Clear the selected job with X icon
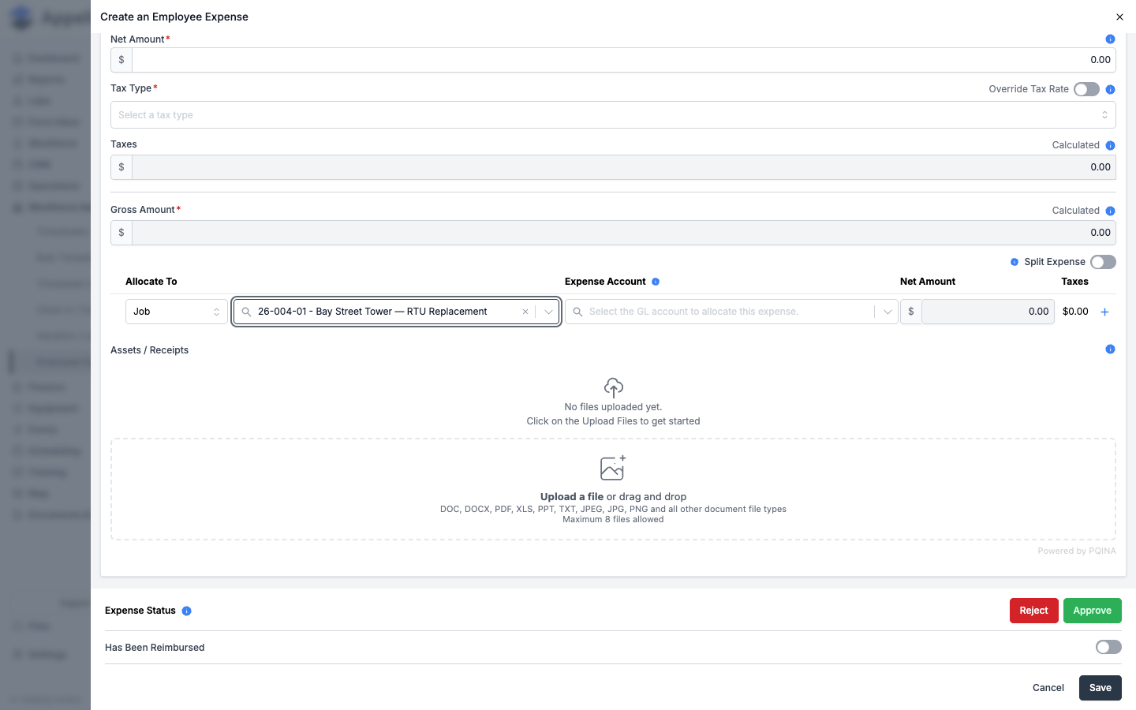This screenshot has height=710, width=1136. [x=525, y=312]
